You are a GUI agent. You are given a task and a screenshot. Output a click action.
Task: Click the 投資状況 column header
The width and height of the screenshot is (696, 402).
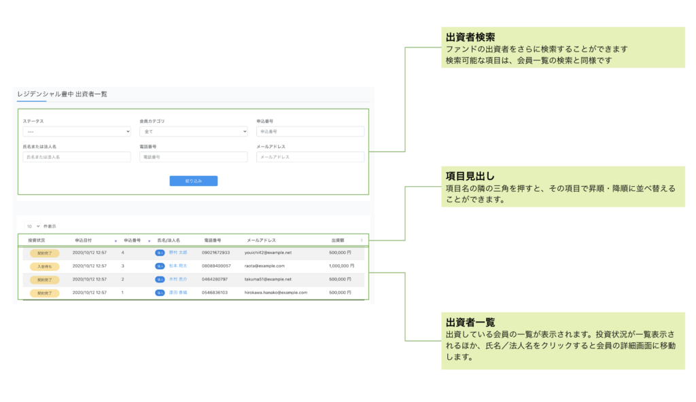[37, 240]
